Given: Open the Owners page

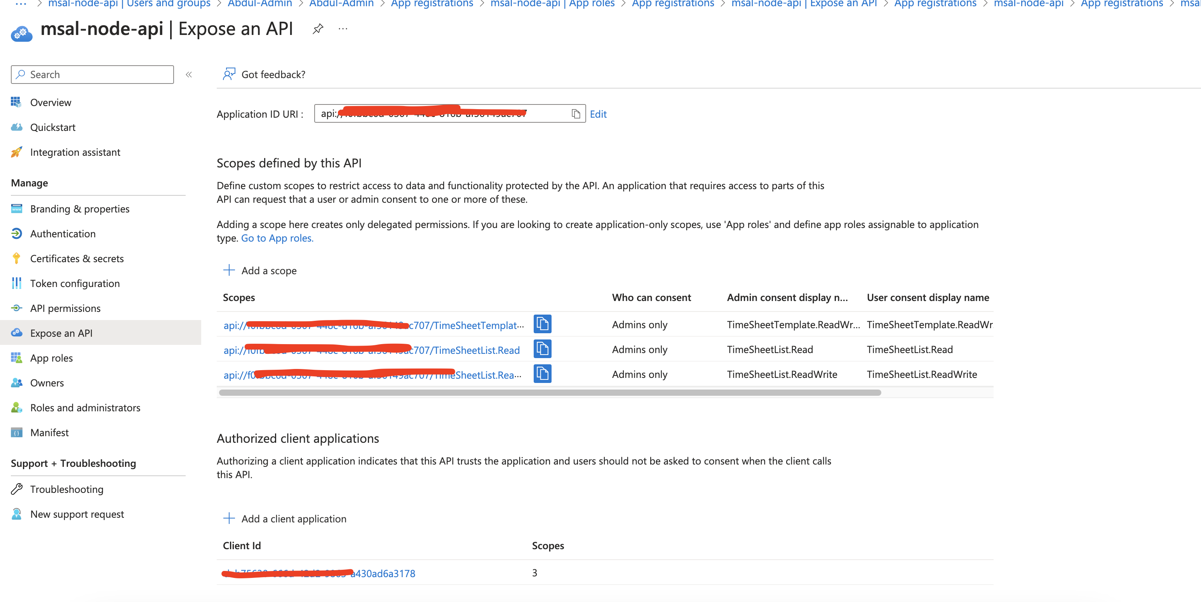Looking at the screenshot, I should tap(47, 383).
